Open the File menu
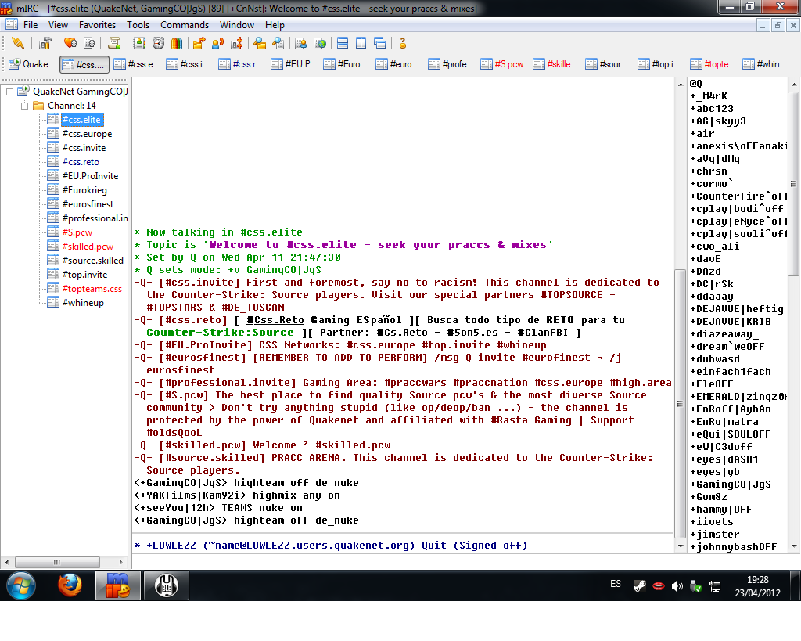 [x=31, y=24]
